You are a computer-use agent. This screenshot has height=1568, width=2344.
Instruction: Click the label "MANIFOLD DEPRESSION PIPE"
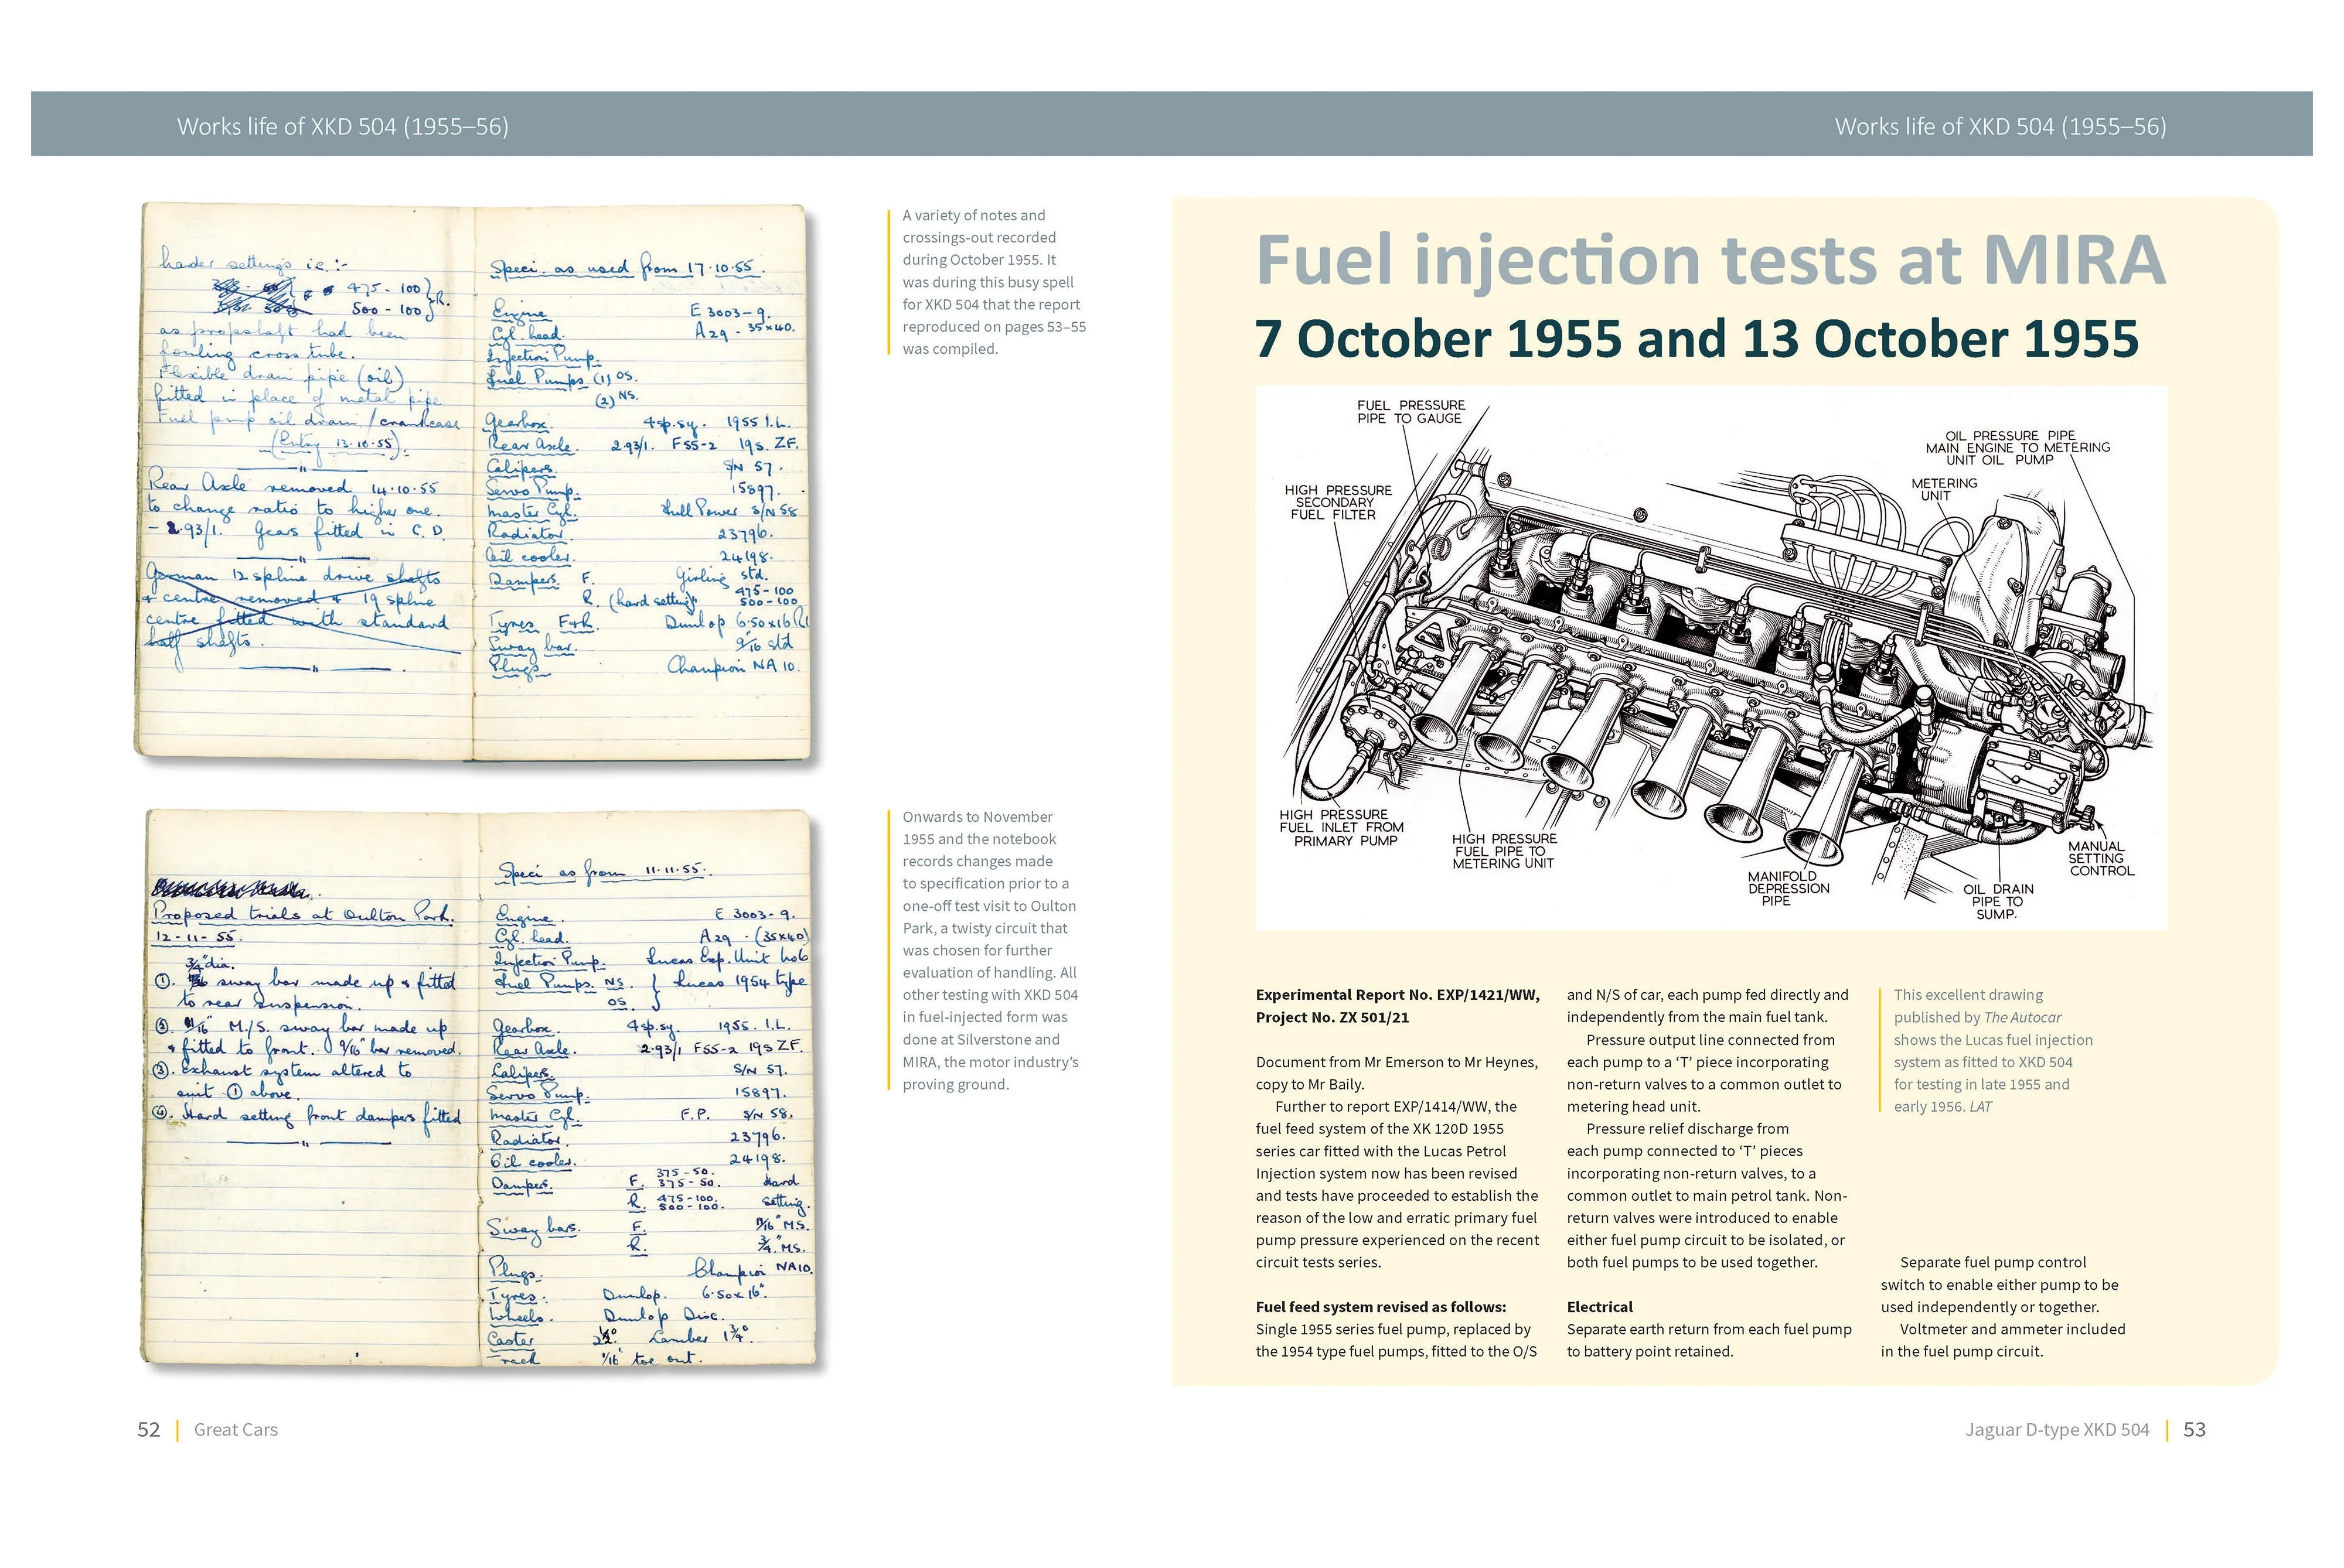pos(1788,888)
